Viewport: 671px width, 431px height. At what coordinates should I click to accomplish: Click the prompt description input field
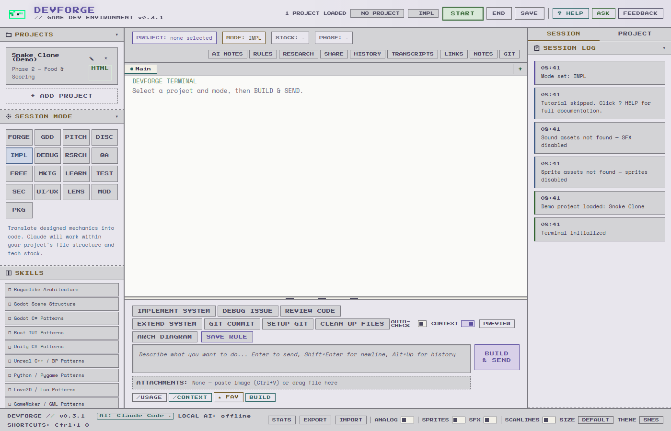[301, 359]
